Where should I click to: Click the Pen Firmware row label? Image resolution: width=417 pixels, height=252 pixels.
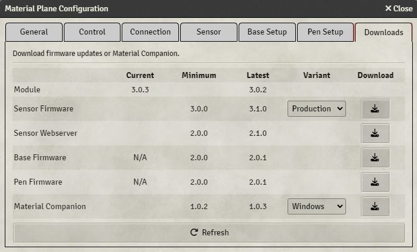click(x=38, y=182)
